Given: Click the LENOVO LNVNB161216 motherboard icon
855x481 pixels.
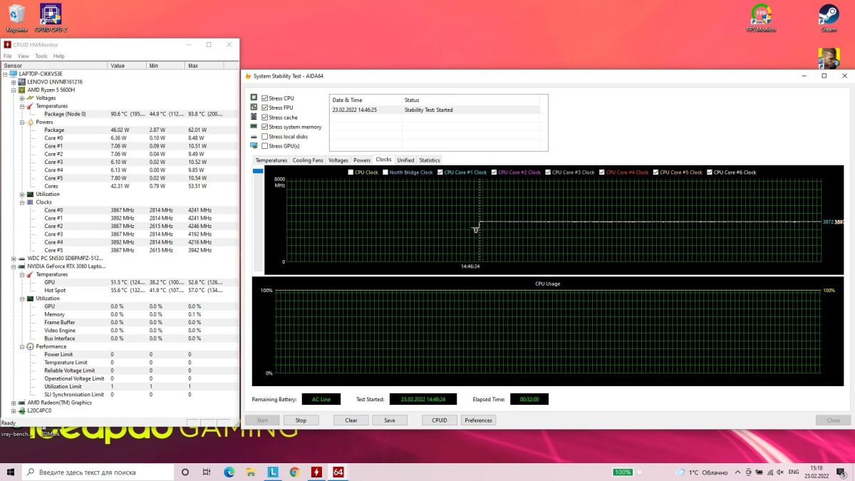Looking at the screenshot, I should (x=22, y=82).
